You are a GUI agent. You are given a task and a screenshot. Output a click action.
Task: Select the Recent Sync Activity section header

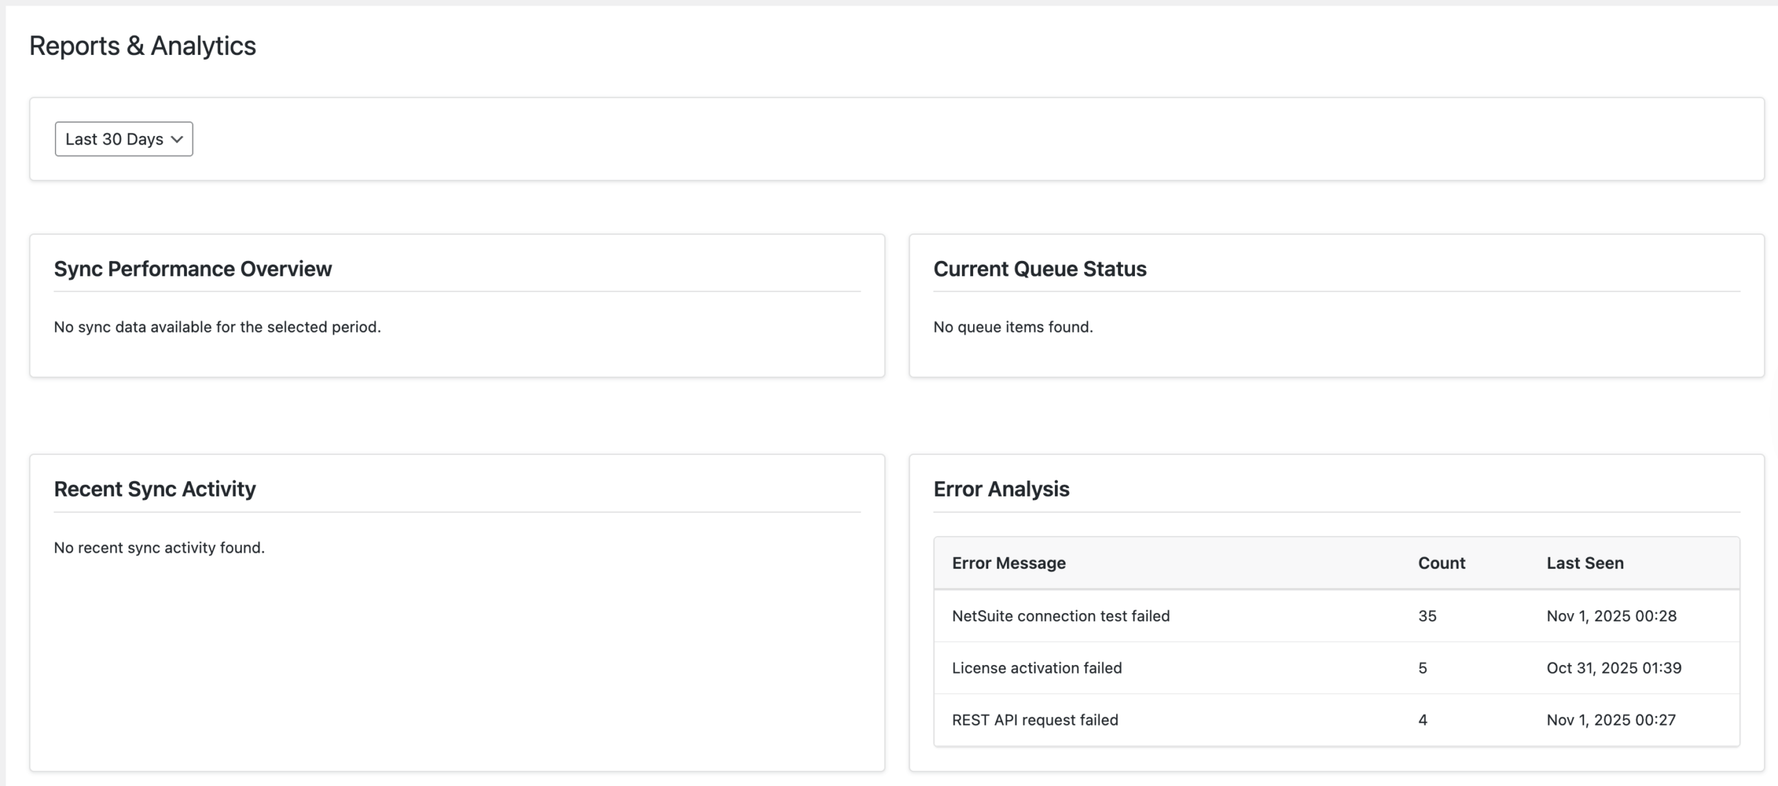pos(154,488)
